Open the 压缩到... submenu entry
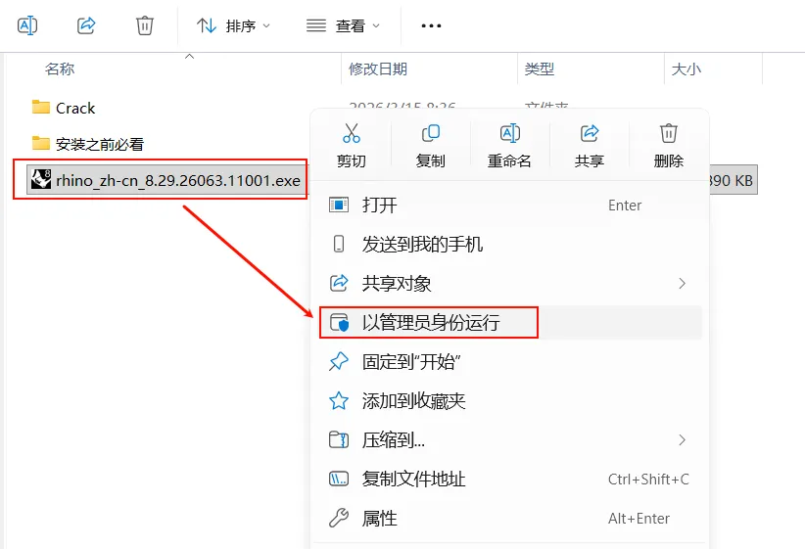The width and height of the screenshot is (805, 549). (510, 439)
